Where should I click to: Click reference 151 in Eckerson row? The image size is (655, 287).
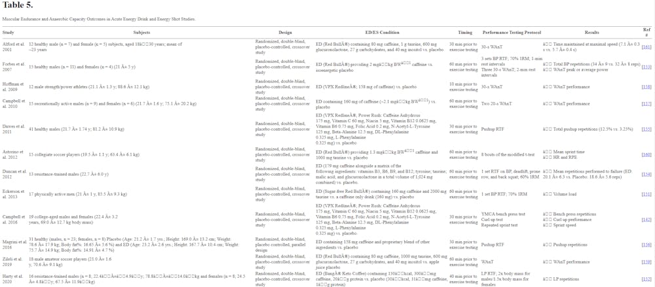pyautogui.click(x=646, y=194)
